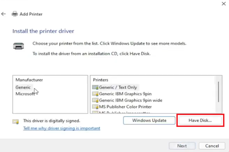Click the Windows Update button
The image size is (229, 152).
click(x=149, y=120)
